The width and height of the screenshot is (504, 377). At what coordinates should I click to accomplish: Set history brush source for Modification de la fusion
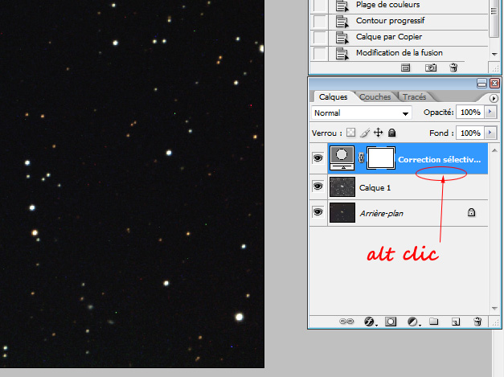point(319,53)
